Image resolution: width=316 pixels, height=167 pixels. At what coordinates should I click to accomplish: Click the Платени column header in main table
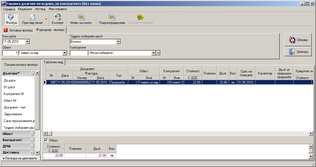(210, 73)
